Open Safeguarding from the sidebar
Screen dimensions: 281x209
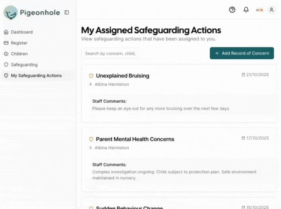click(x=24, y=65)
